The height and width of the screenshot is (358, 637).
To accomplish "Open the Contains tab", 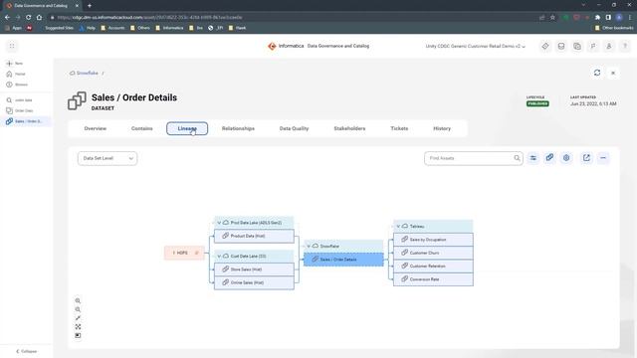I will (x=141, y=128).
